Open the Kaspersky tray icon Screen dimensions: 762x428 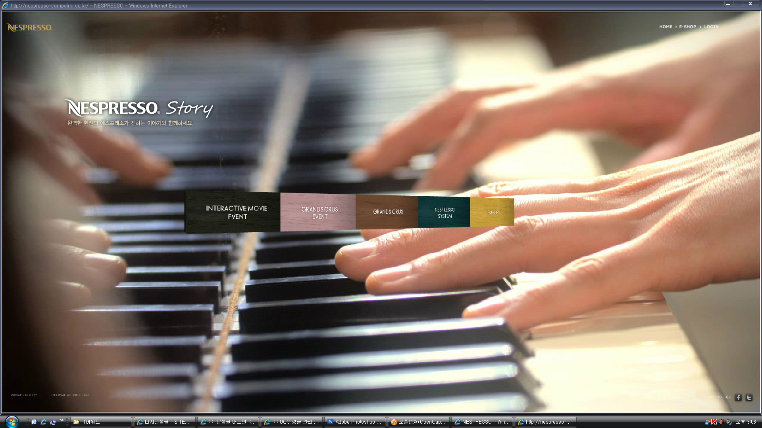coord(714,422)
